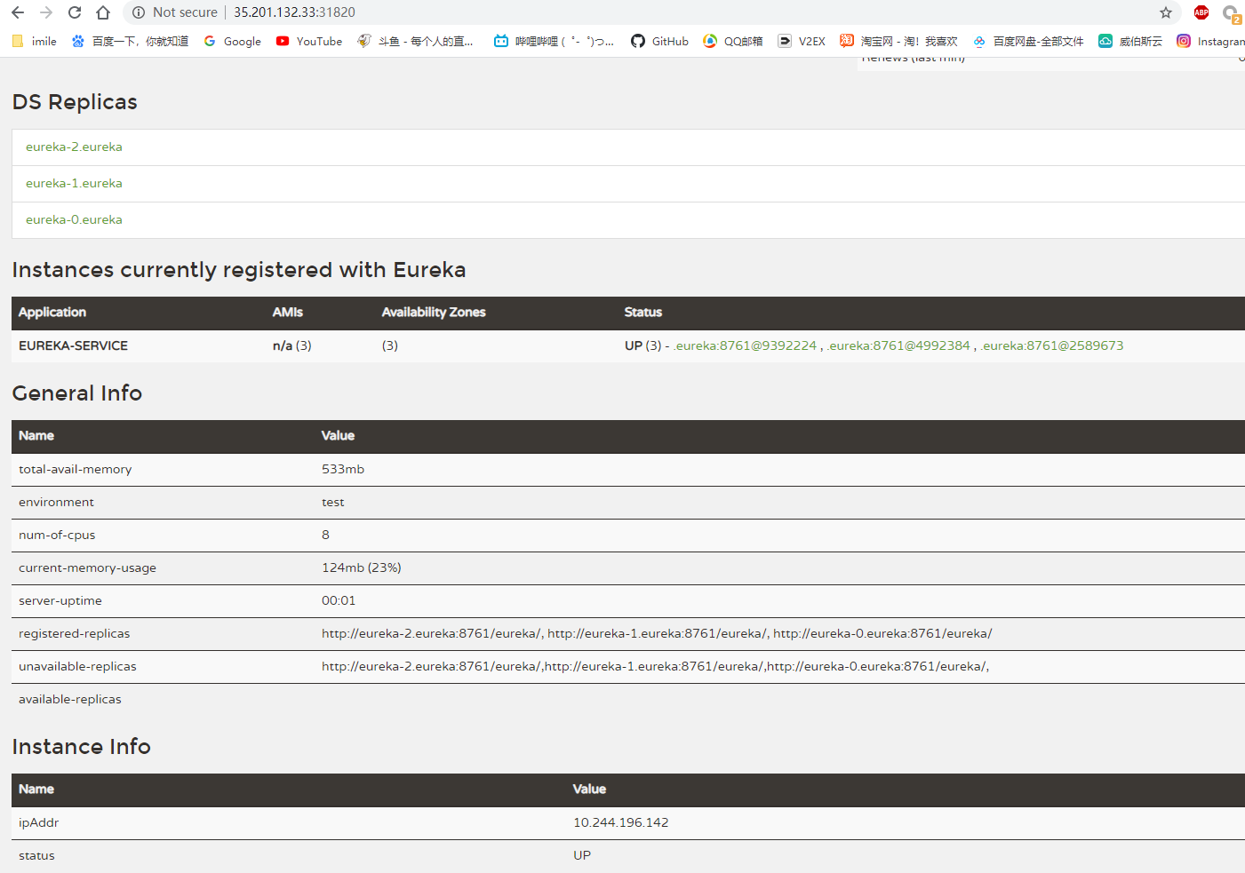Open the YouTube bookmark
Viewport: 1245px width, 873px height.
point(309,41)
